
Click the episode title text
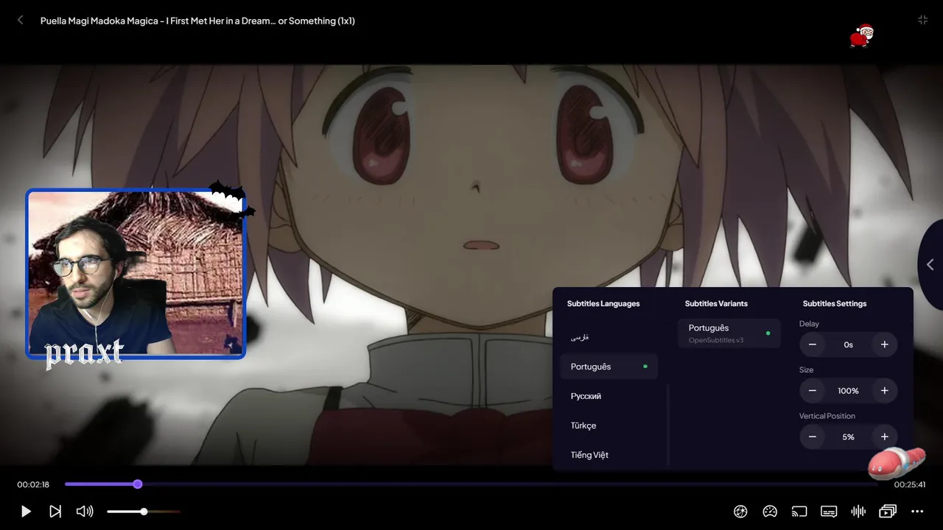197,21
